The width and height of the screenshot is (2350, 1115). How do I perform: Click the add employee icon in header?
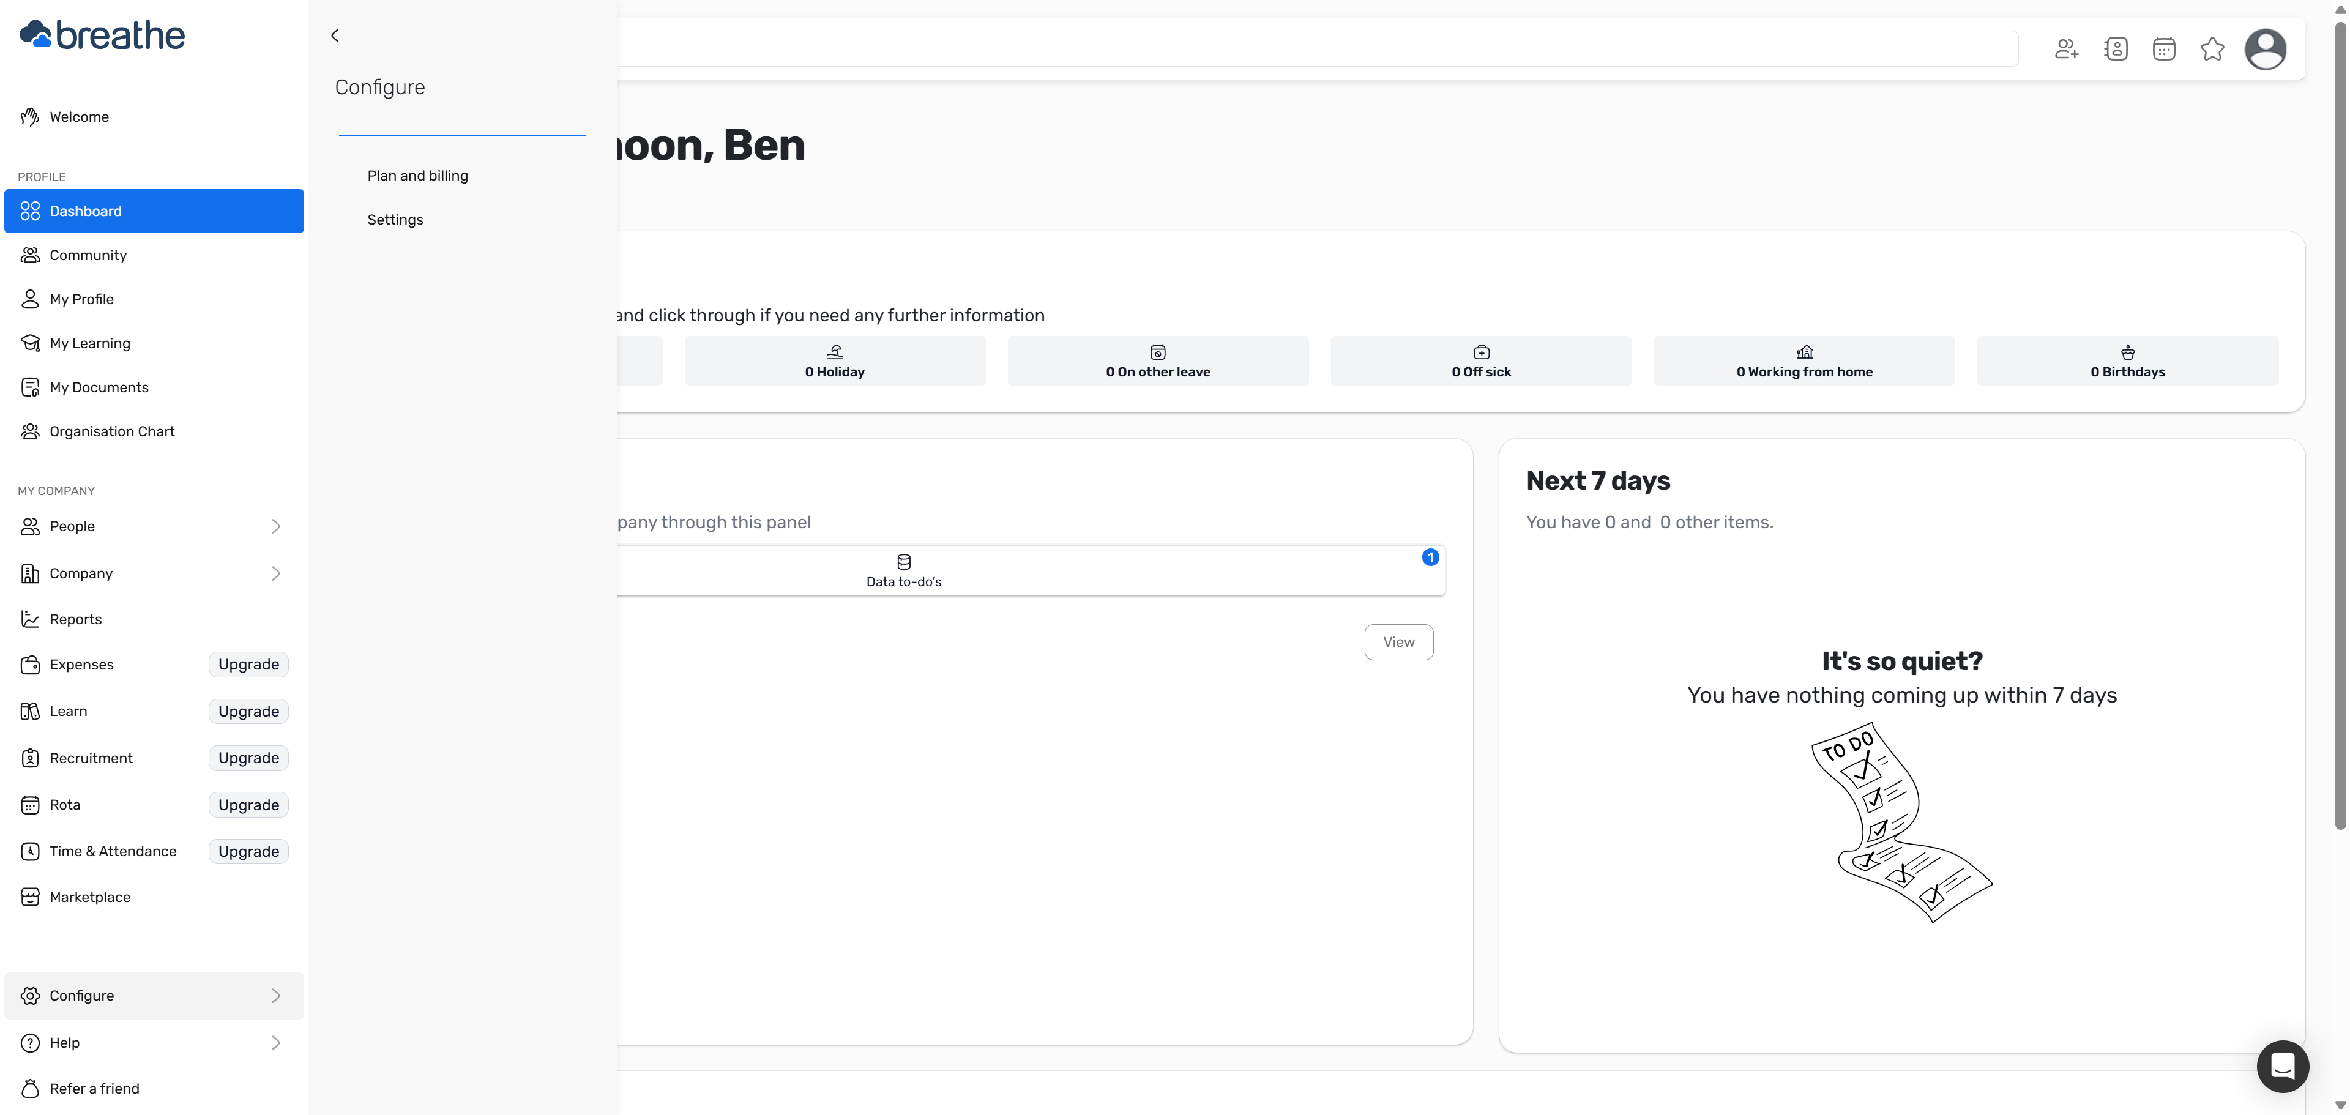point(2066,50)
